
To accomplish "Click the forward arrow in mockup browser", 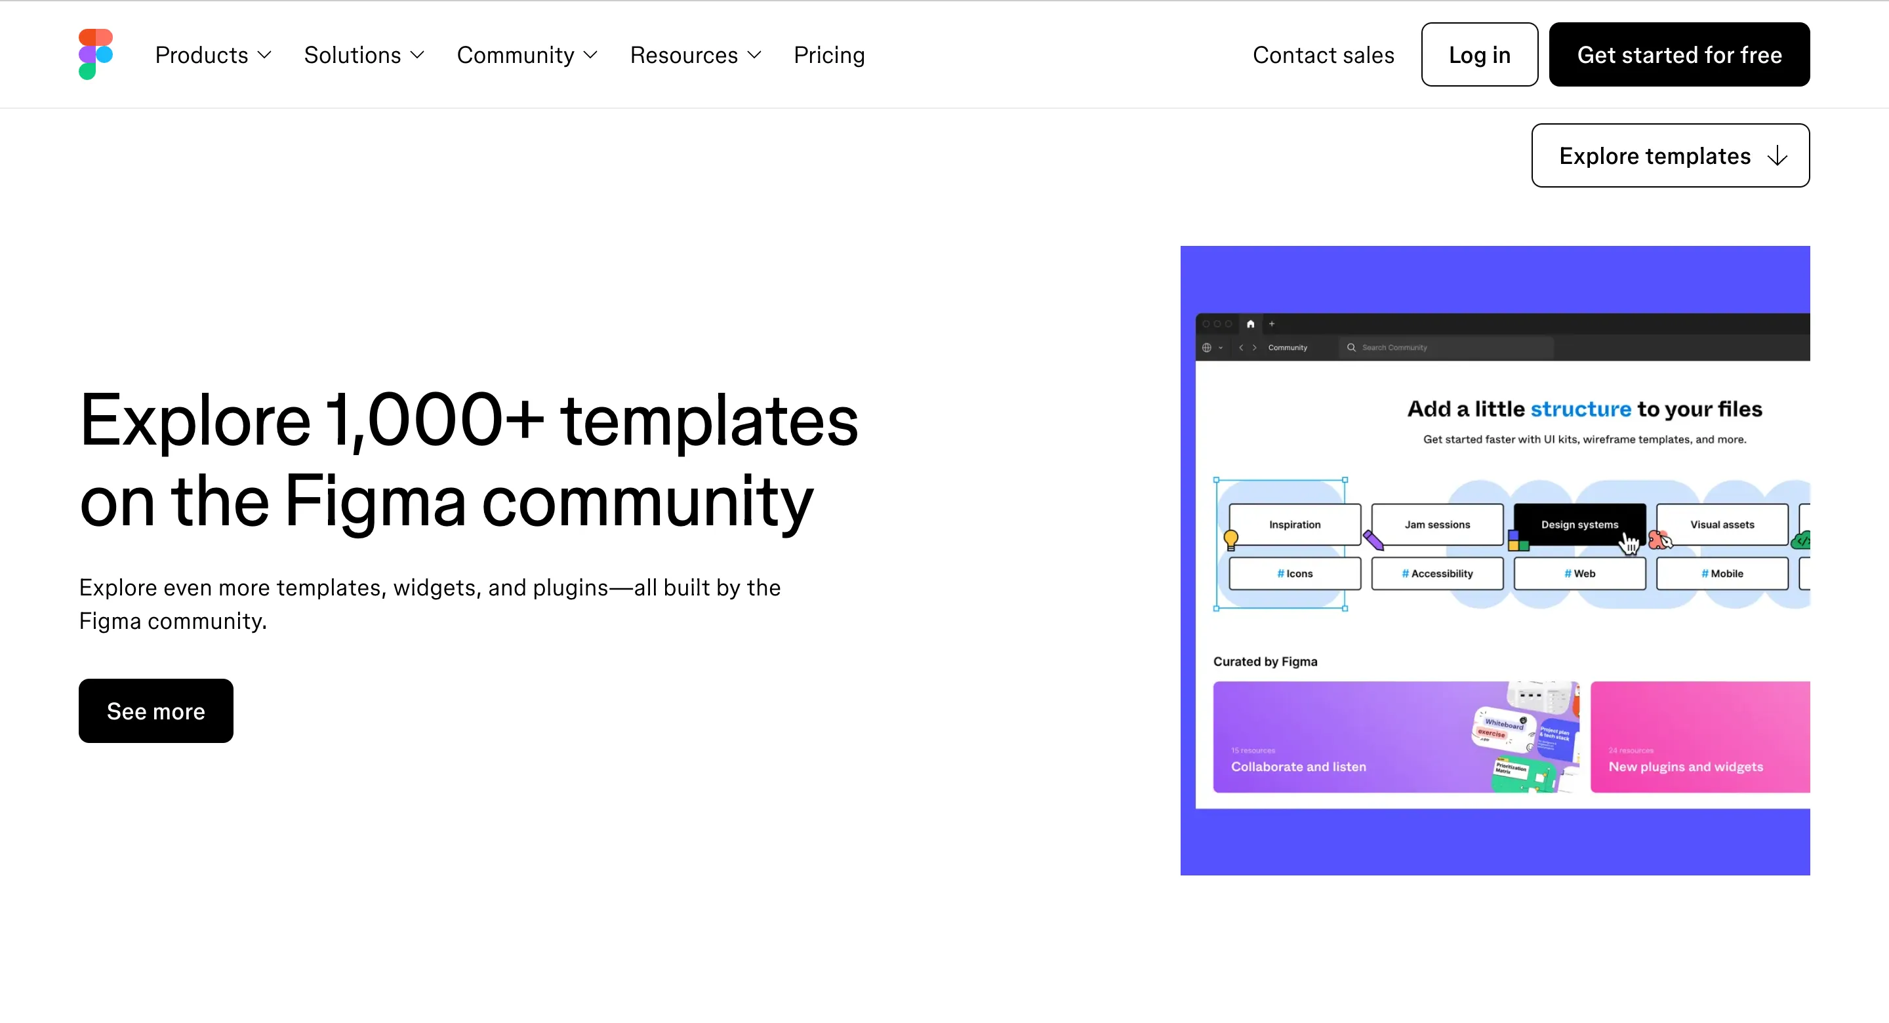I will pos(1255,348).
